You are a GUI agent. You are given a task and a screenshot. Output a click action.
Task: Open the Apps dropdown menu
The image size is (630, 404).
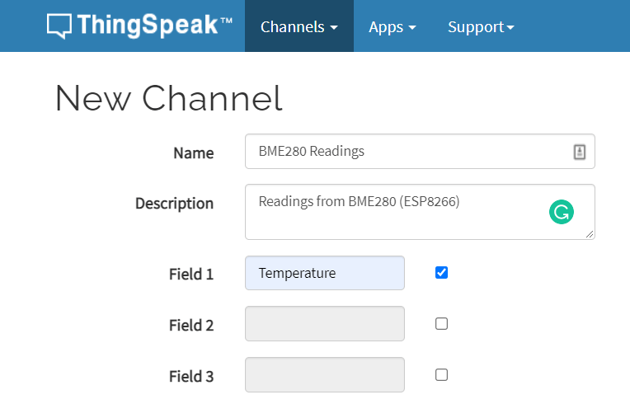point(393,27)
